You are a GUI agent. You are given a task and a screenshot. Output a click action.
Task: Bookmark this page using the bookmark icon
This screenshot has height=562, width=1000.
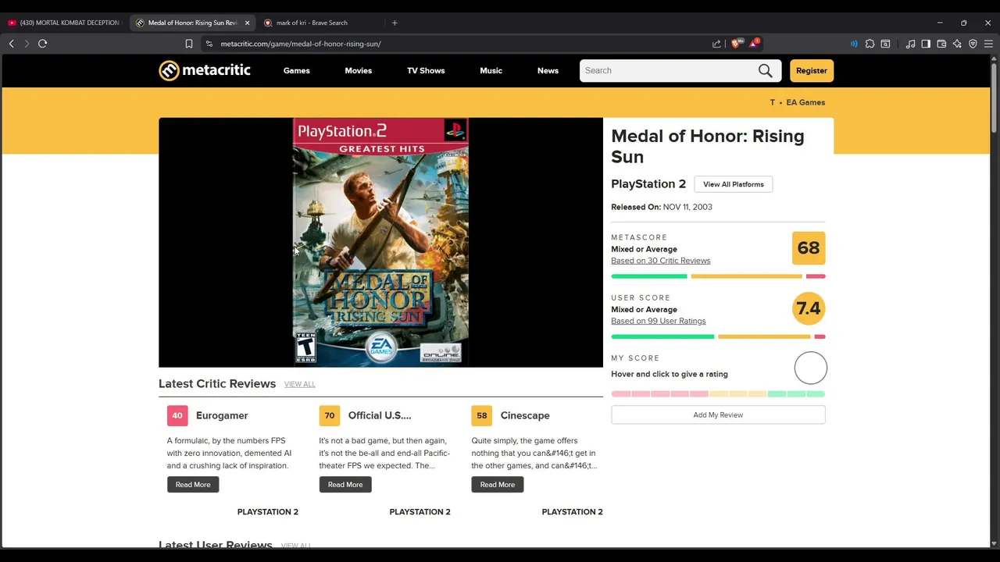(189, 44)
